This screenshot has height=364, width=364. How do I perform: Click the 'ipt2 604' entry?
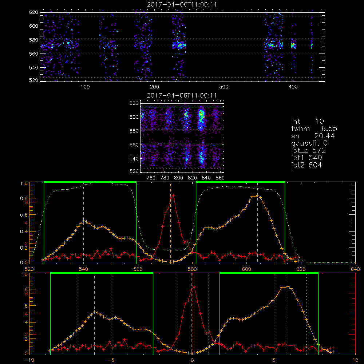(x=306, y=165)
